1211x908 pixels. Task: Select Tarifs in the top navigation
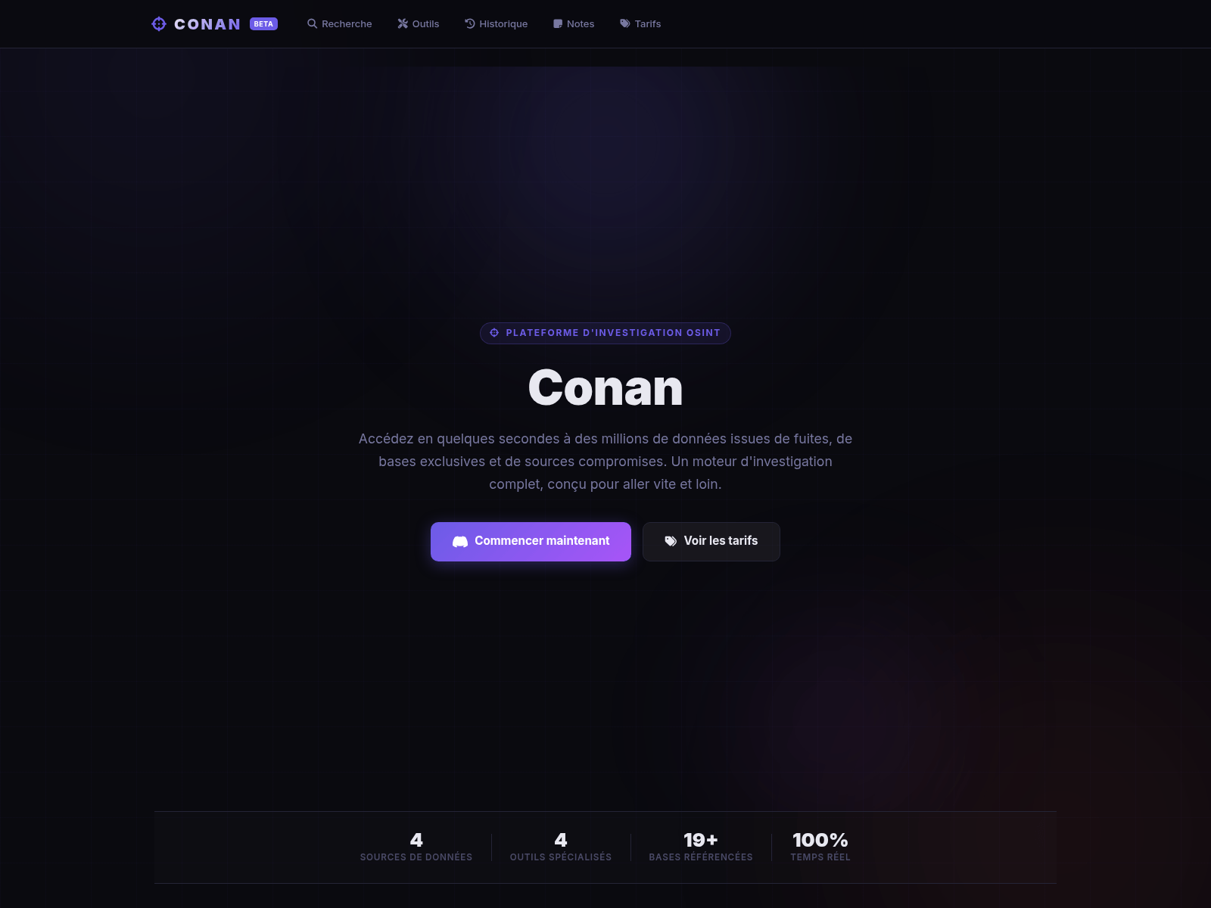tap(640, 24)
